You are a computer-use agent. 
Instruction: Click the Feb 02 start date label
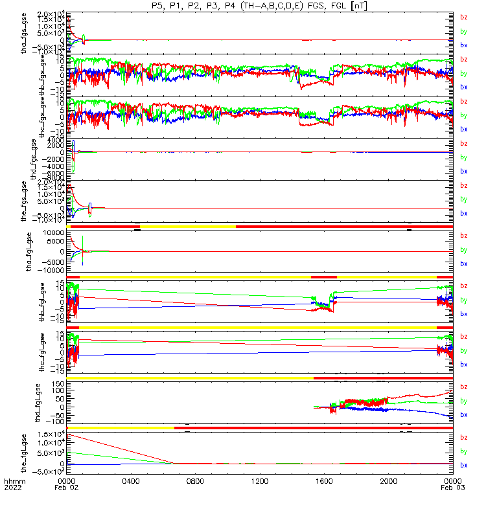[67, 488]
